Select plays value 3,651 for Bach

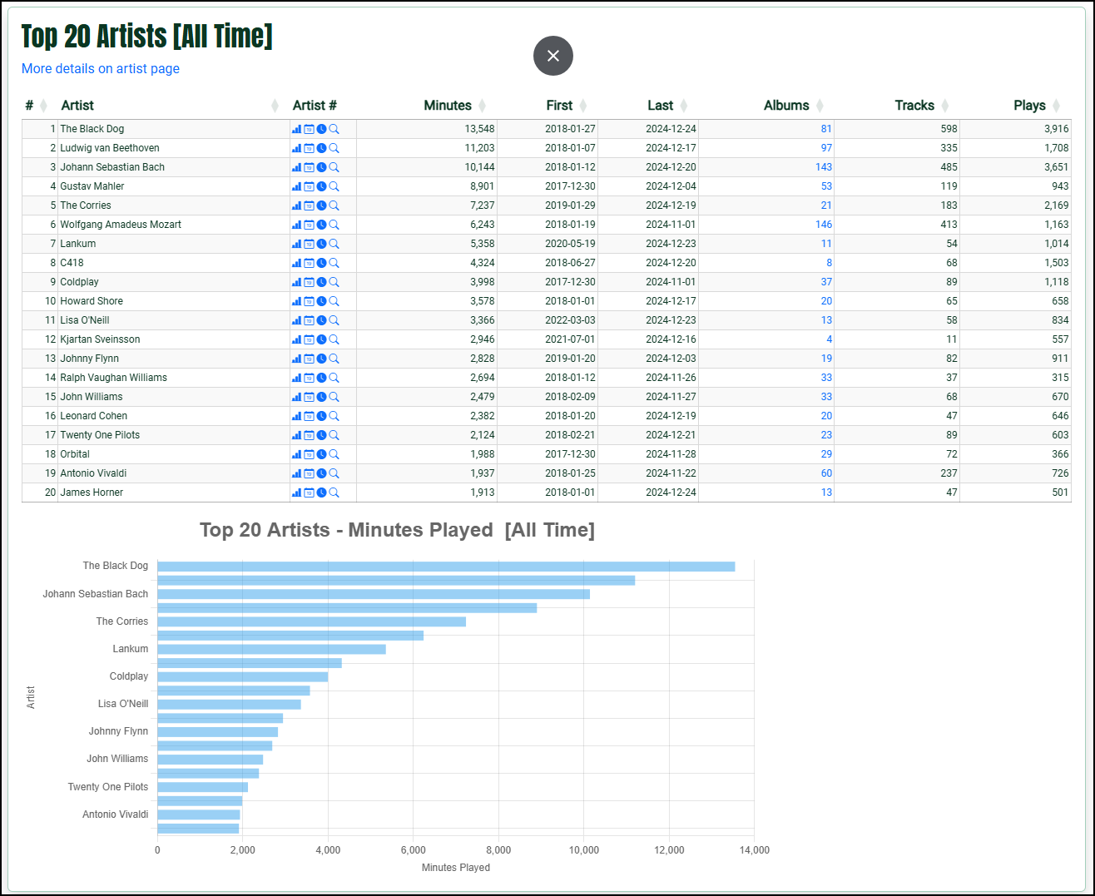(1057, 167)
